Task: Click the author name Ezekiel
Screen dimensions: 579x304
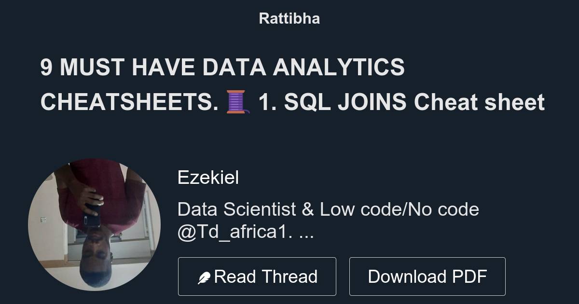Action: (208, 178)
